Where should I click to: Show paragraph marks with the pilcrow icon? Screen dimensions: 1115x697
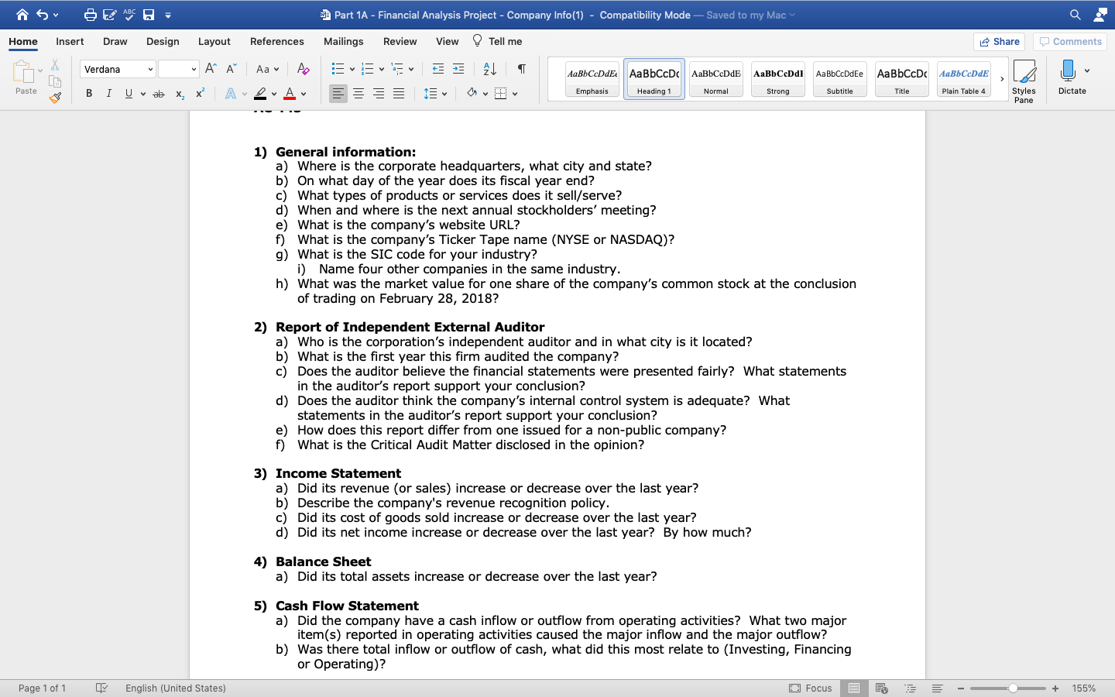click(521, 69)
